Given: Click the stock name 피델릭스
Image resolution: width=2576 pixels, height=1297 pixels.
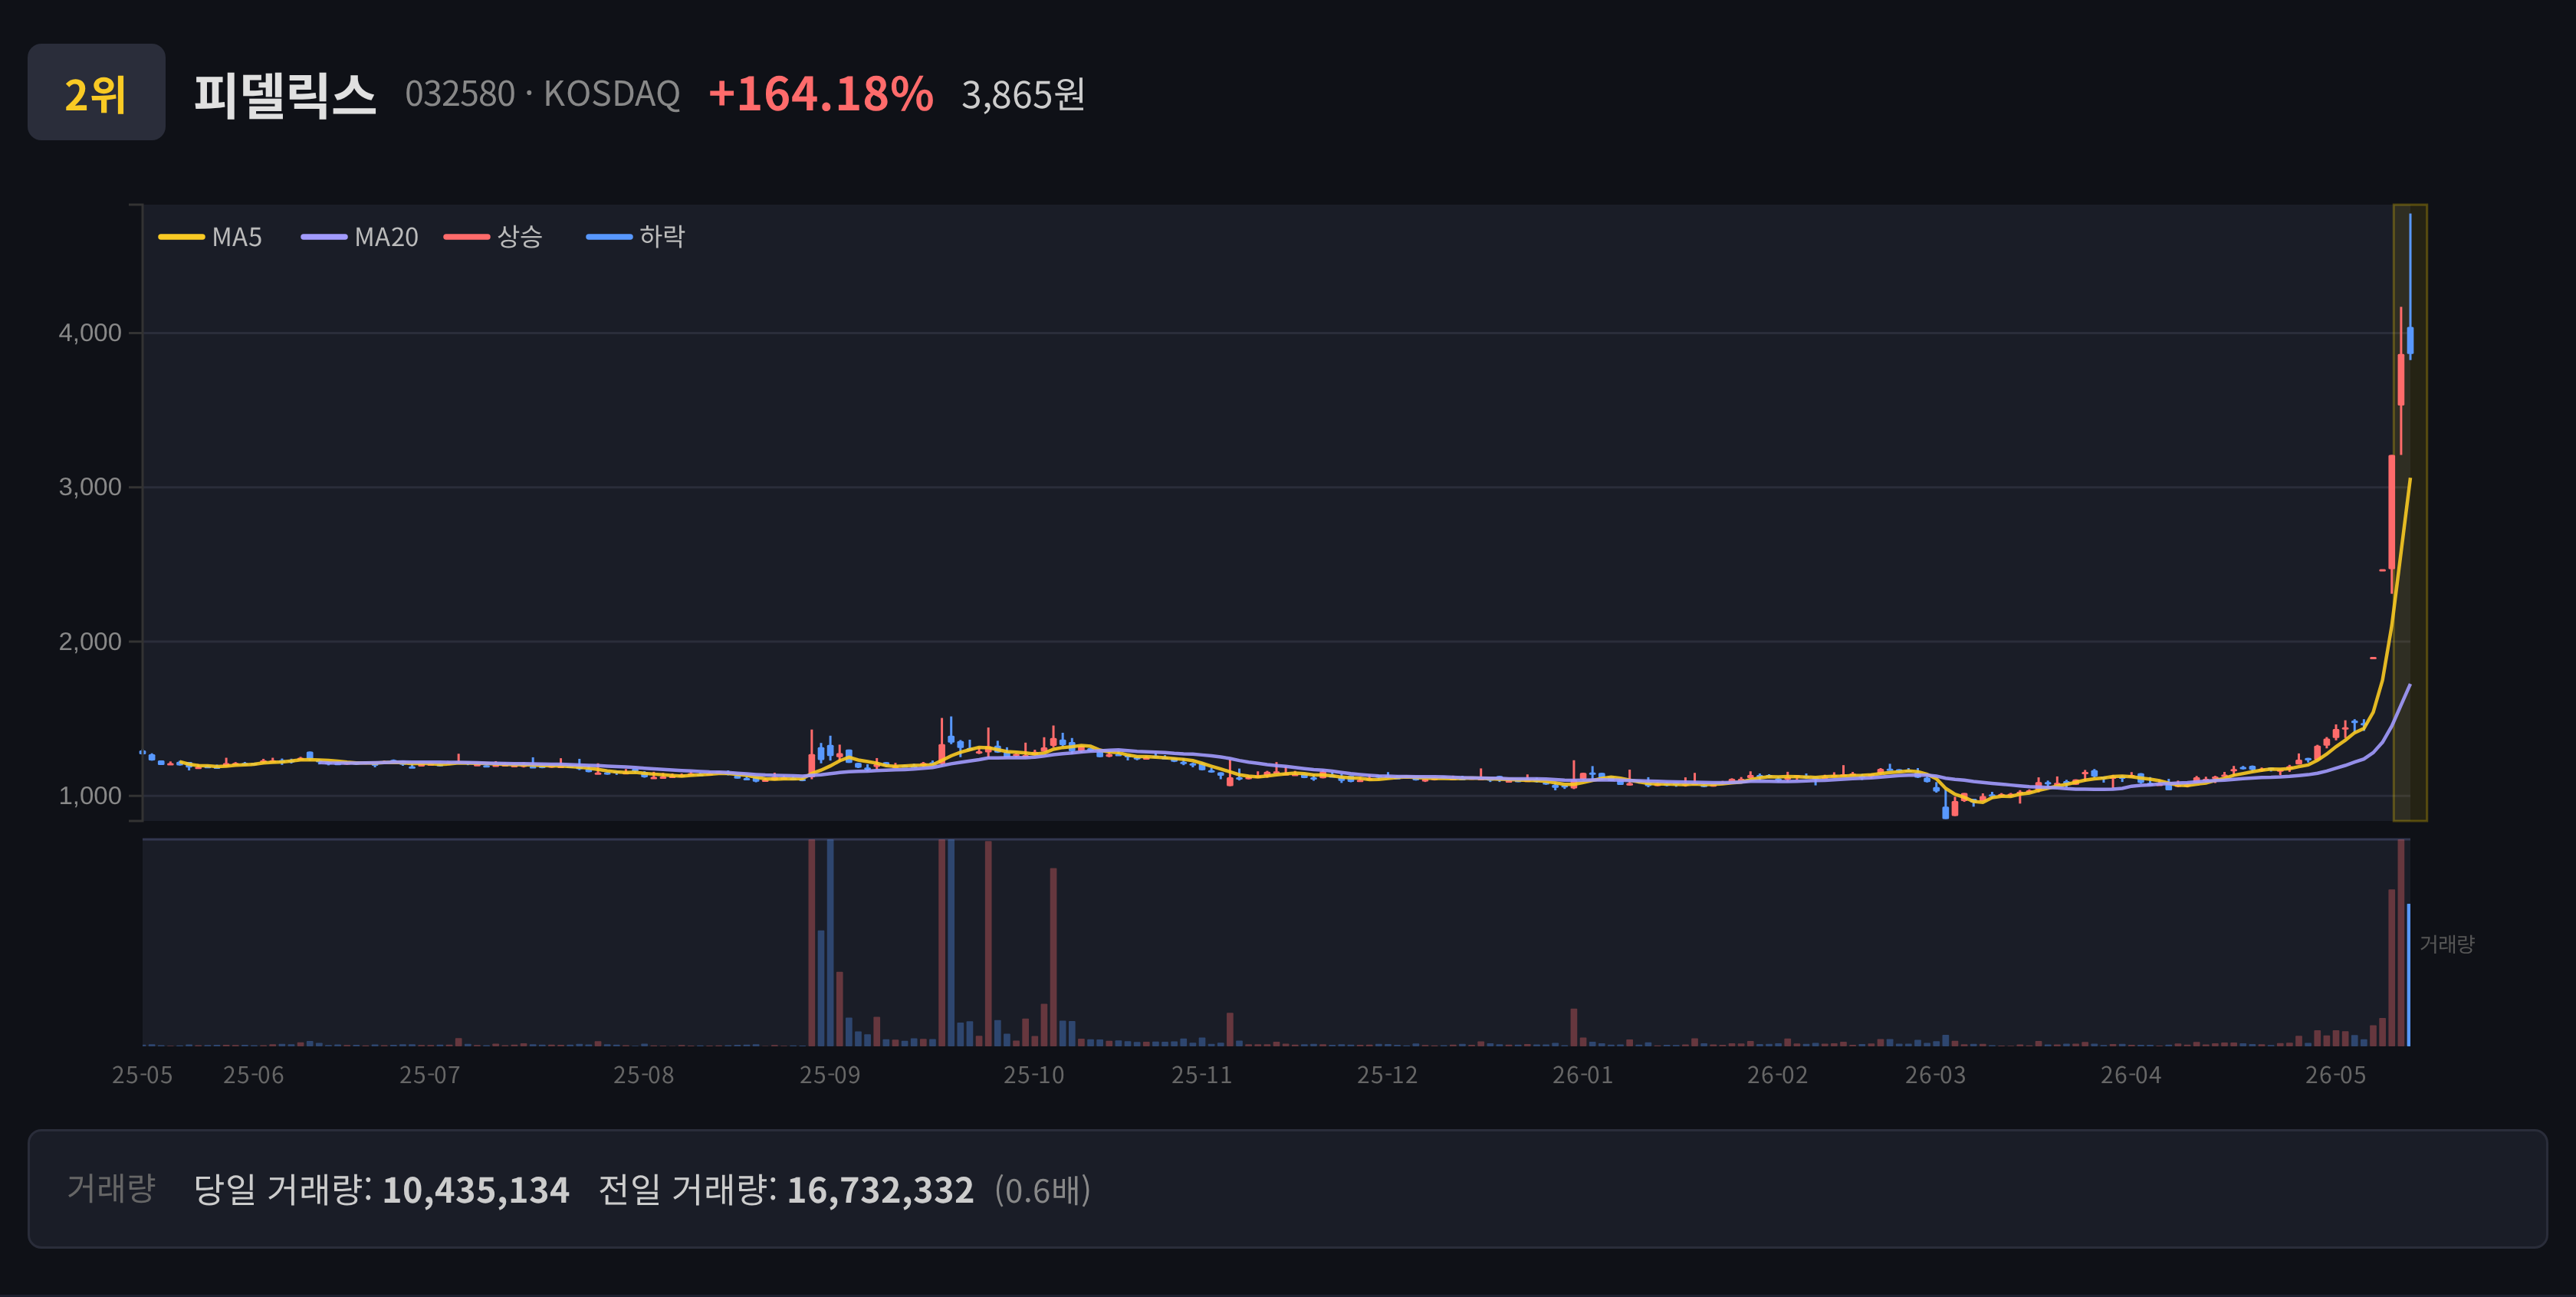Looking at the screenshot, I should 285,95.
